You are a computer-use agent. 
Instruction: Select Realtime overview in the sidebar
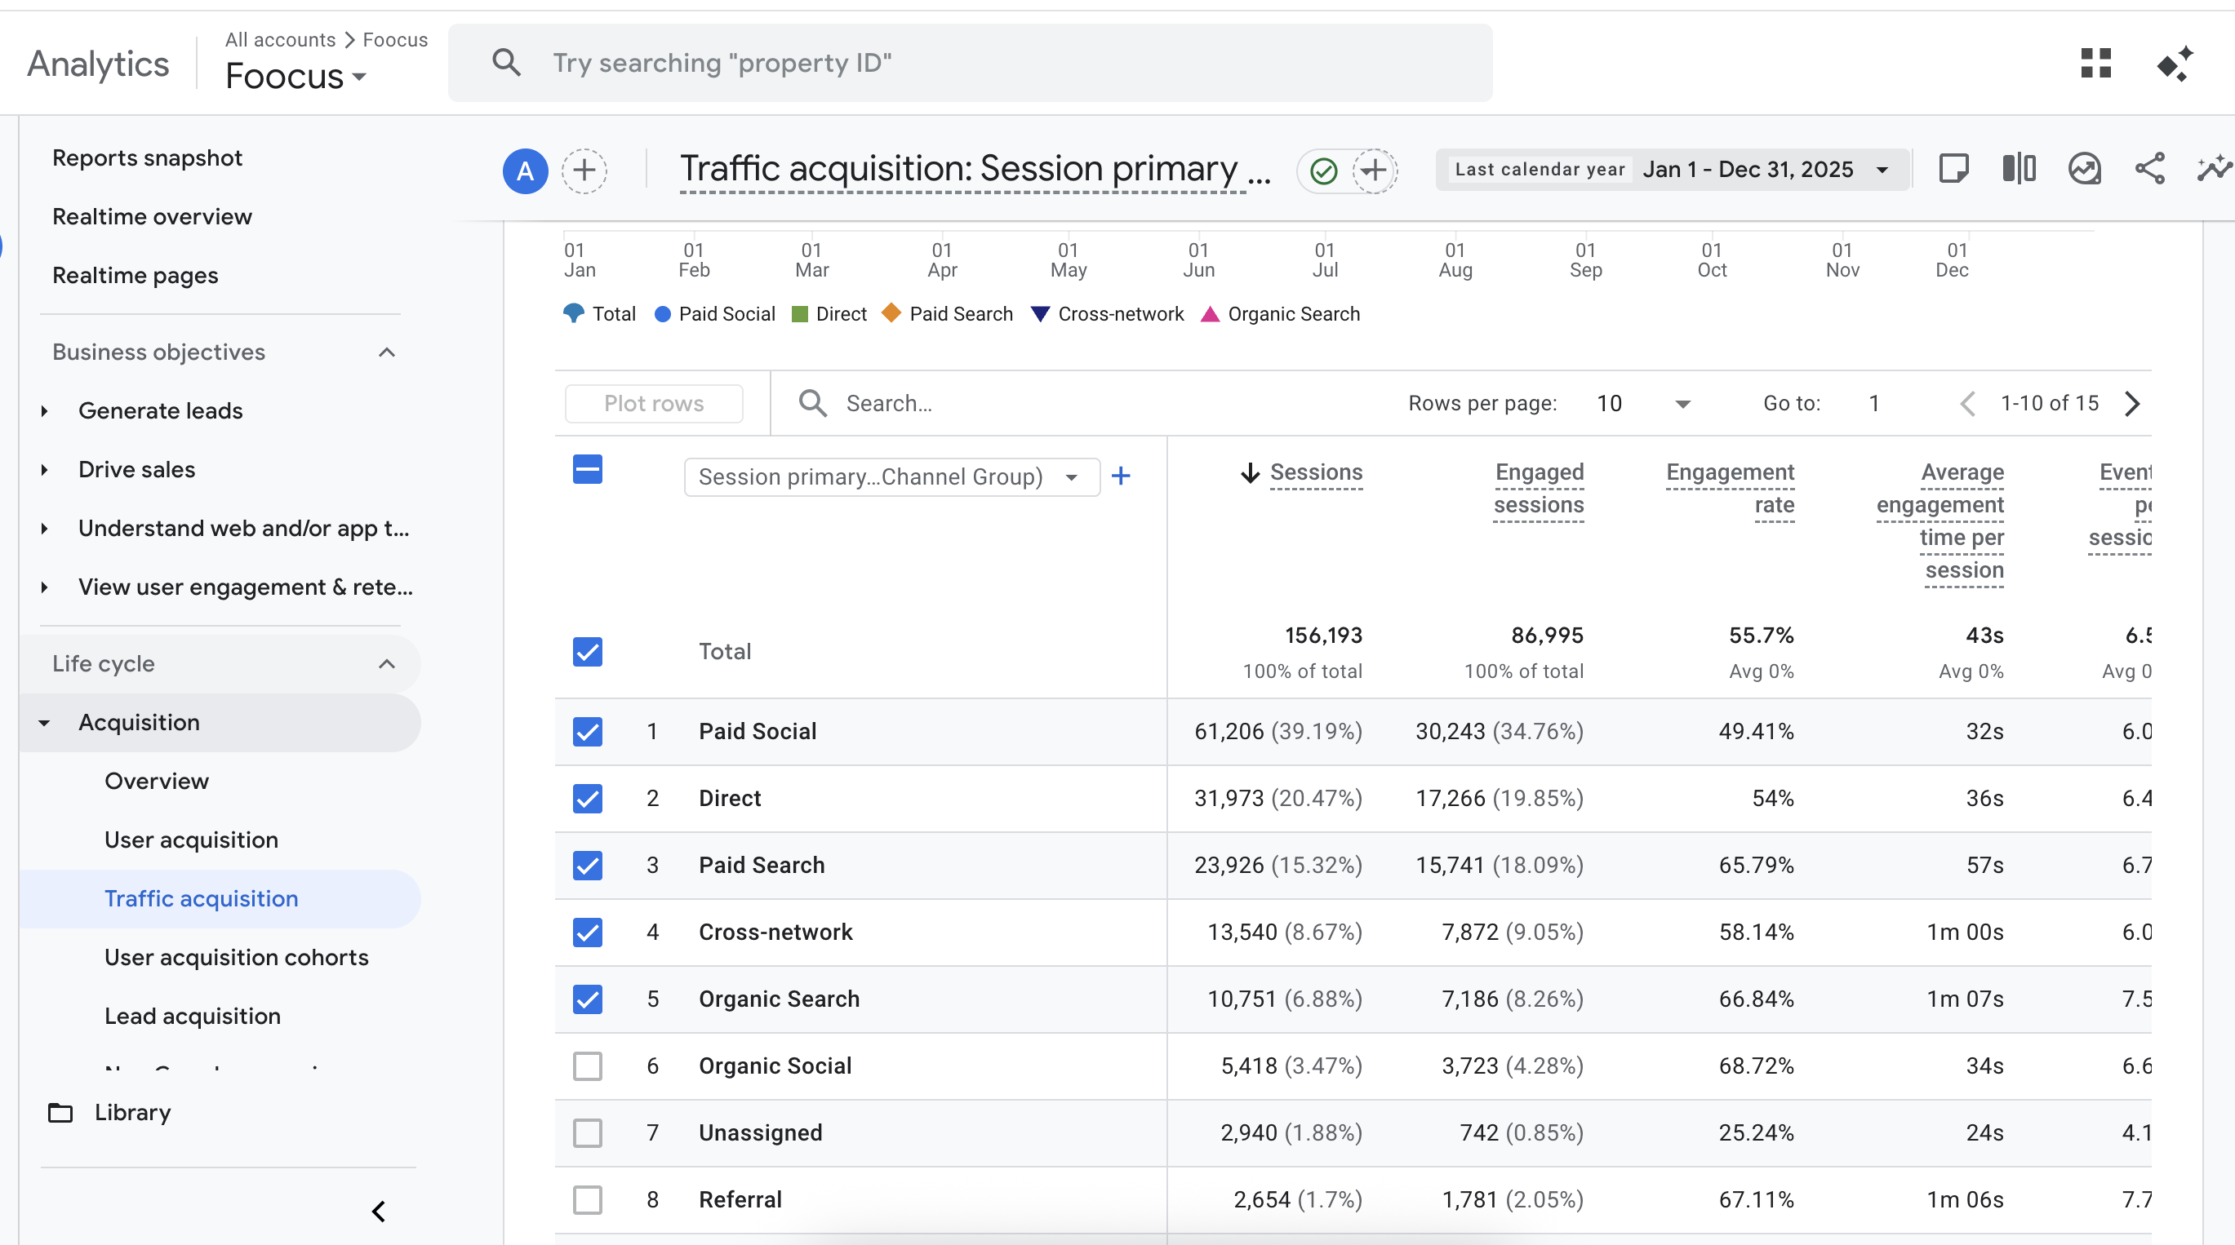(152, 216)
